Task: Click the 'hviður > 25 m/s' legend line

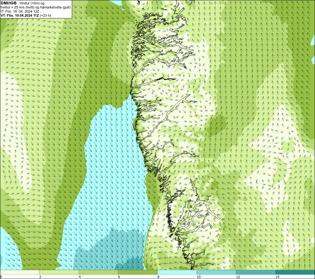Action: (36, 8)
